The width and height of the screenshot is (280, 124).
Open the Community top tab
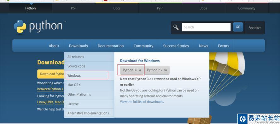click(x=247, y=8)
